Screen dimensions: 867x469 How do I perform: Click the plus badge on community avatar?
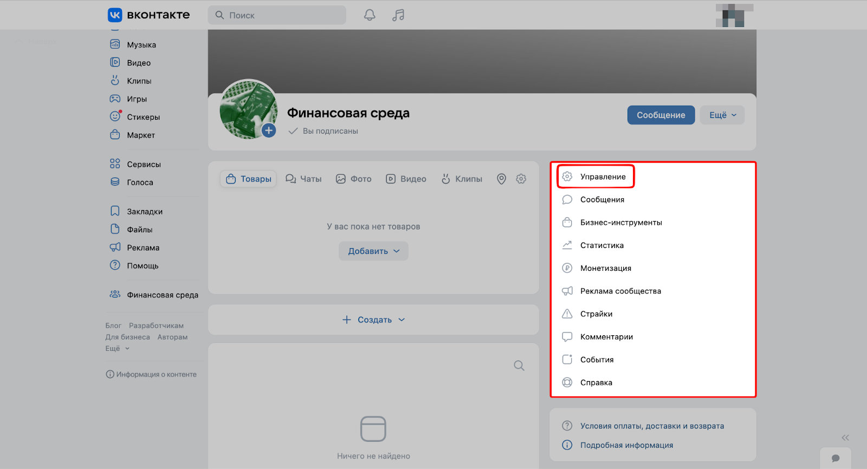pyautogui.click(x=269, y=131)
